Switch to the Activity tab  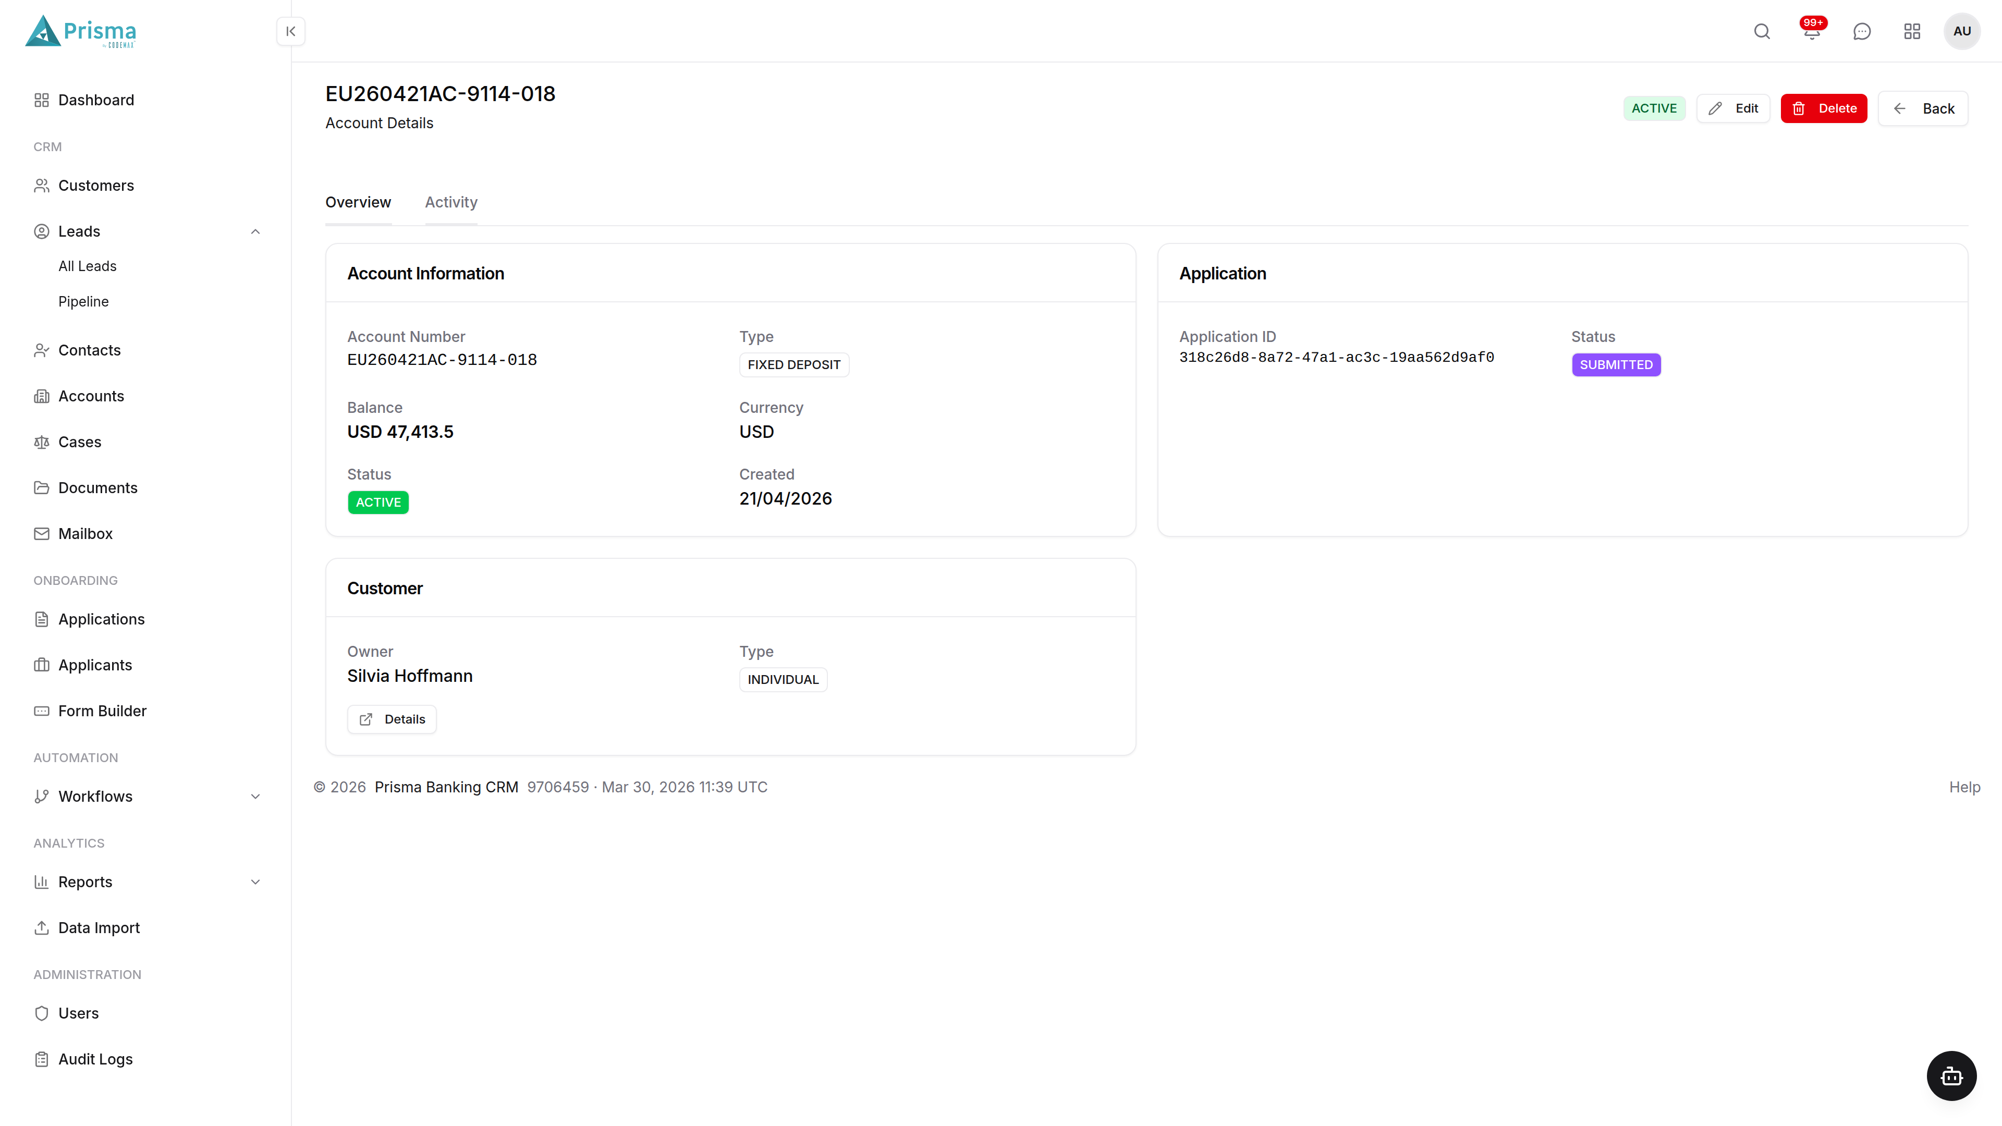click(x=451, y=202)
